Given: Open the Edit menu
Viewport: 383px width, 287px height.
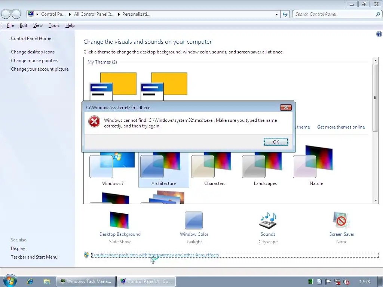Looking at the screenshot, I should coord(24,25).
